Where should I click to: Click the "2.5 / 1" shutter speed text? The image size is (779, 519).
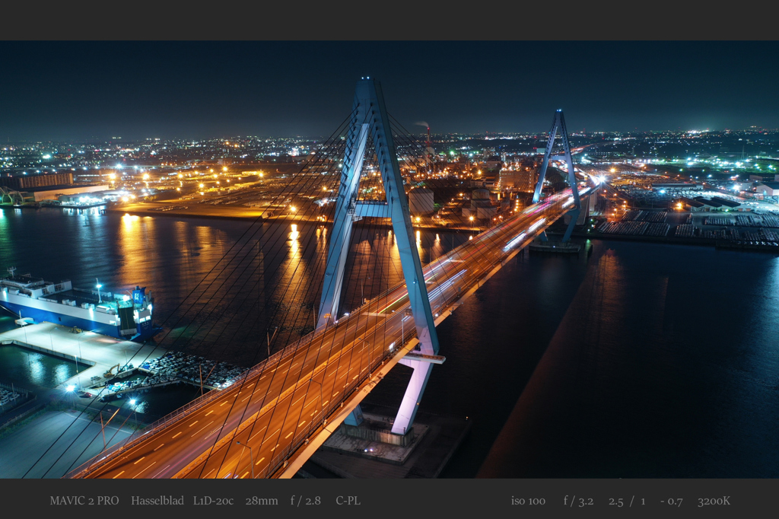(x=627, y=501)
